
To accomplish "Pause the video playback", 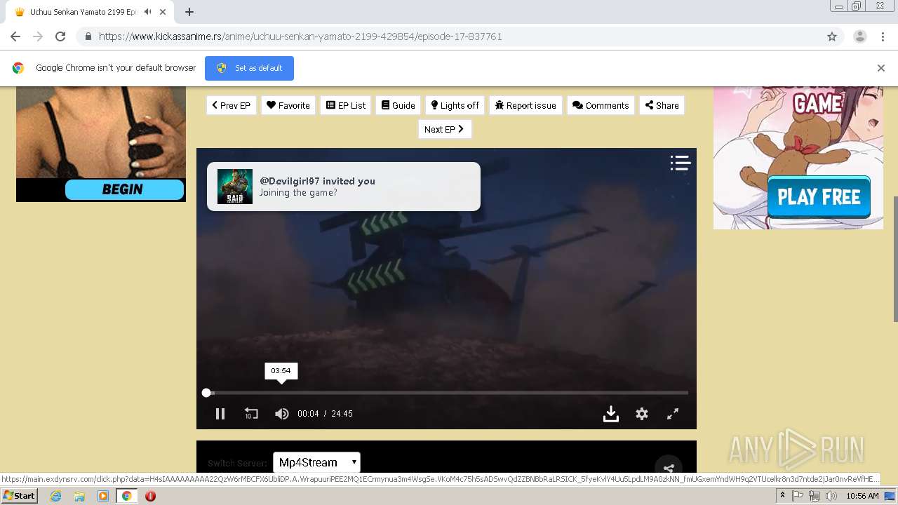I will point(220,414).
